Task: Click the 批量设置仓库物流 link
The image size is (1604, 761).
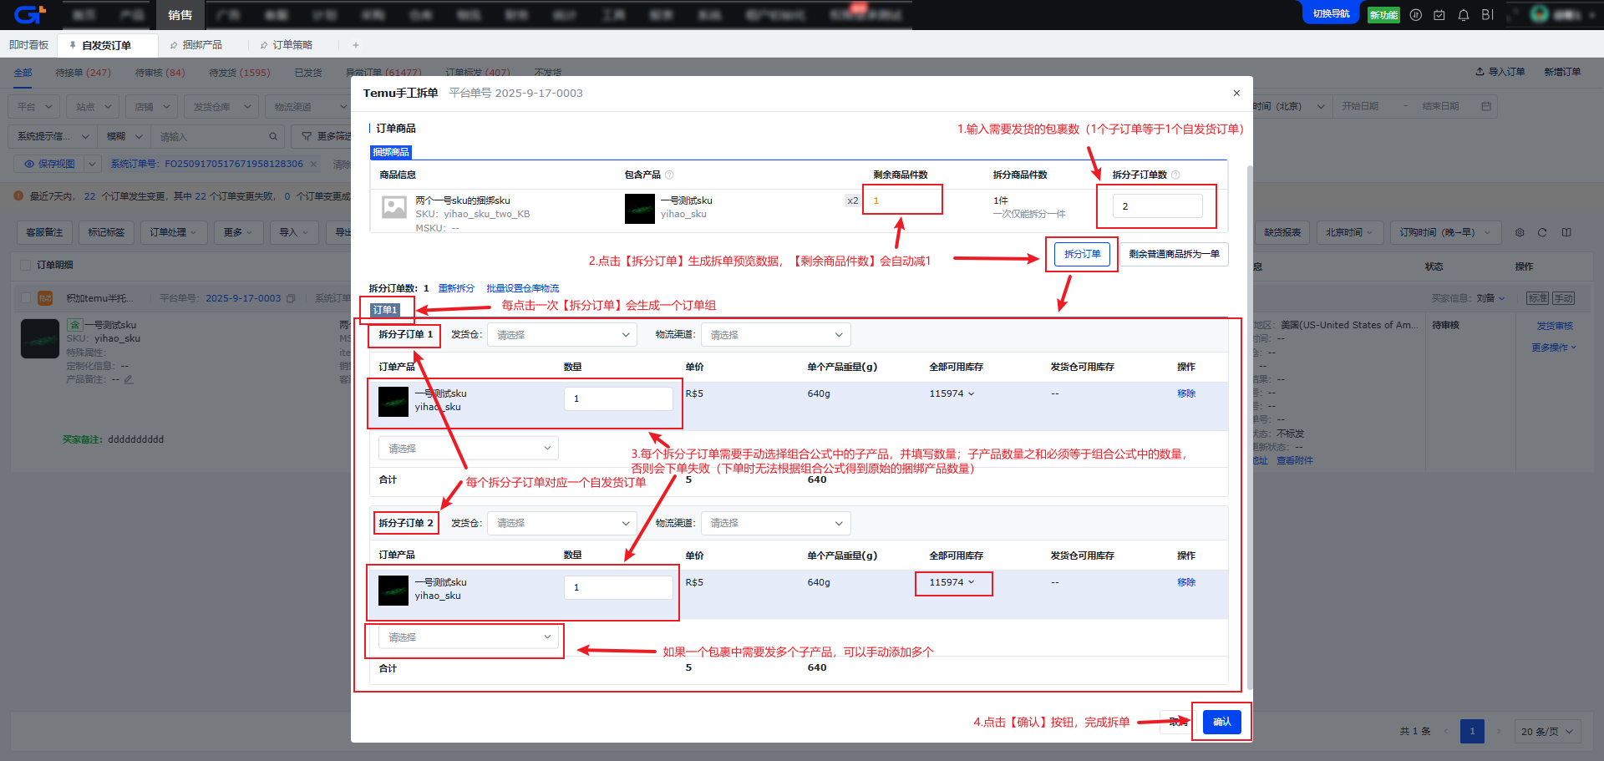Action: pyautogui.click(x=522, y=288)
